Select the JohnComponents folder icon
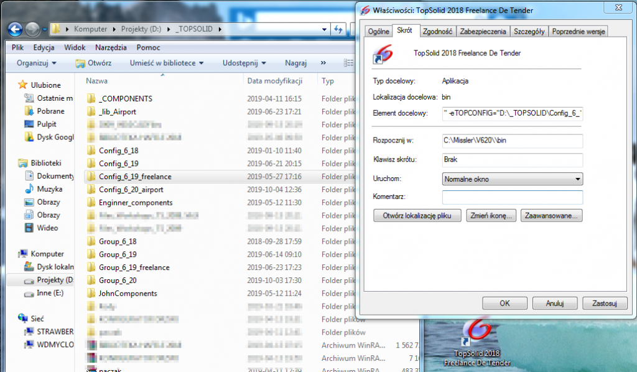The image size is (637, 372). coord(91,293)
